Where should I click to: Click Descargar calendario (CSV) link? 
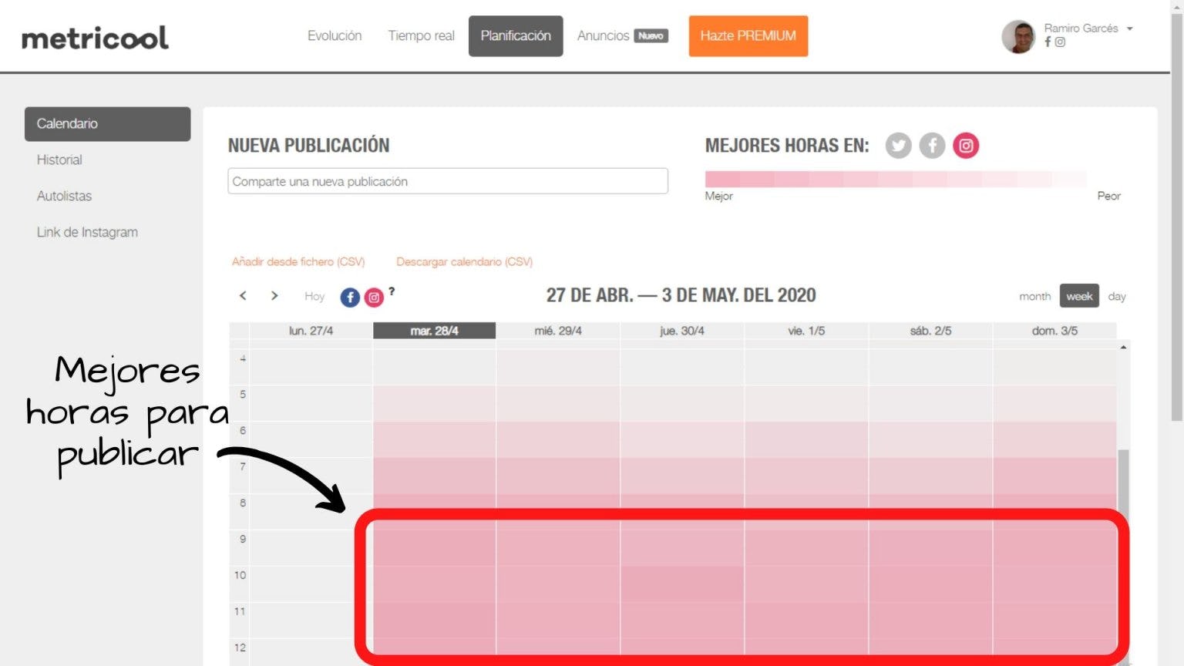[x=464, y=262]
